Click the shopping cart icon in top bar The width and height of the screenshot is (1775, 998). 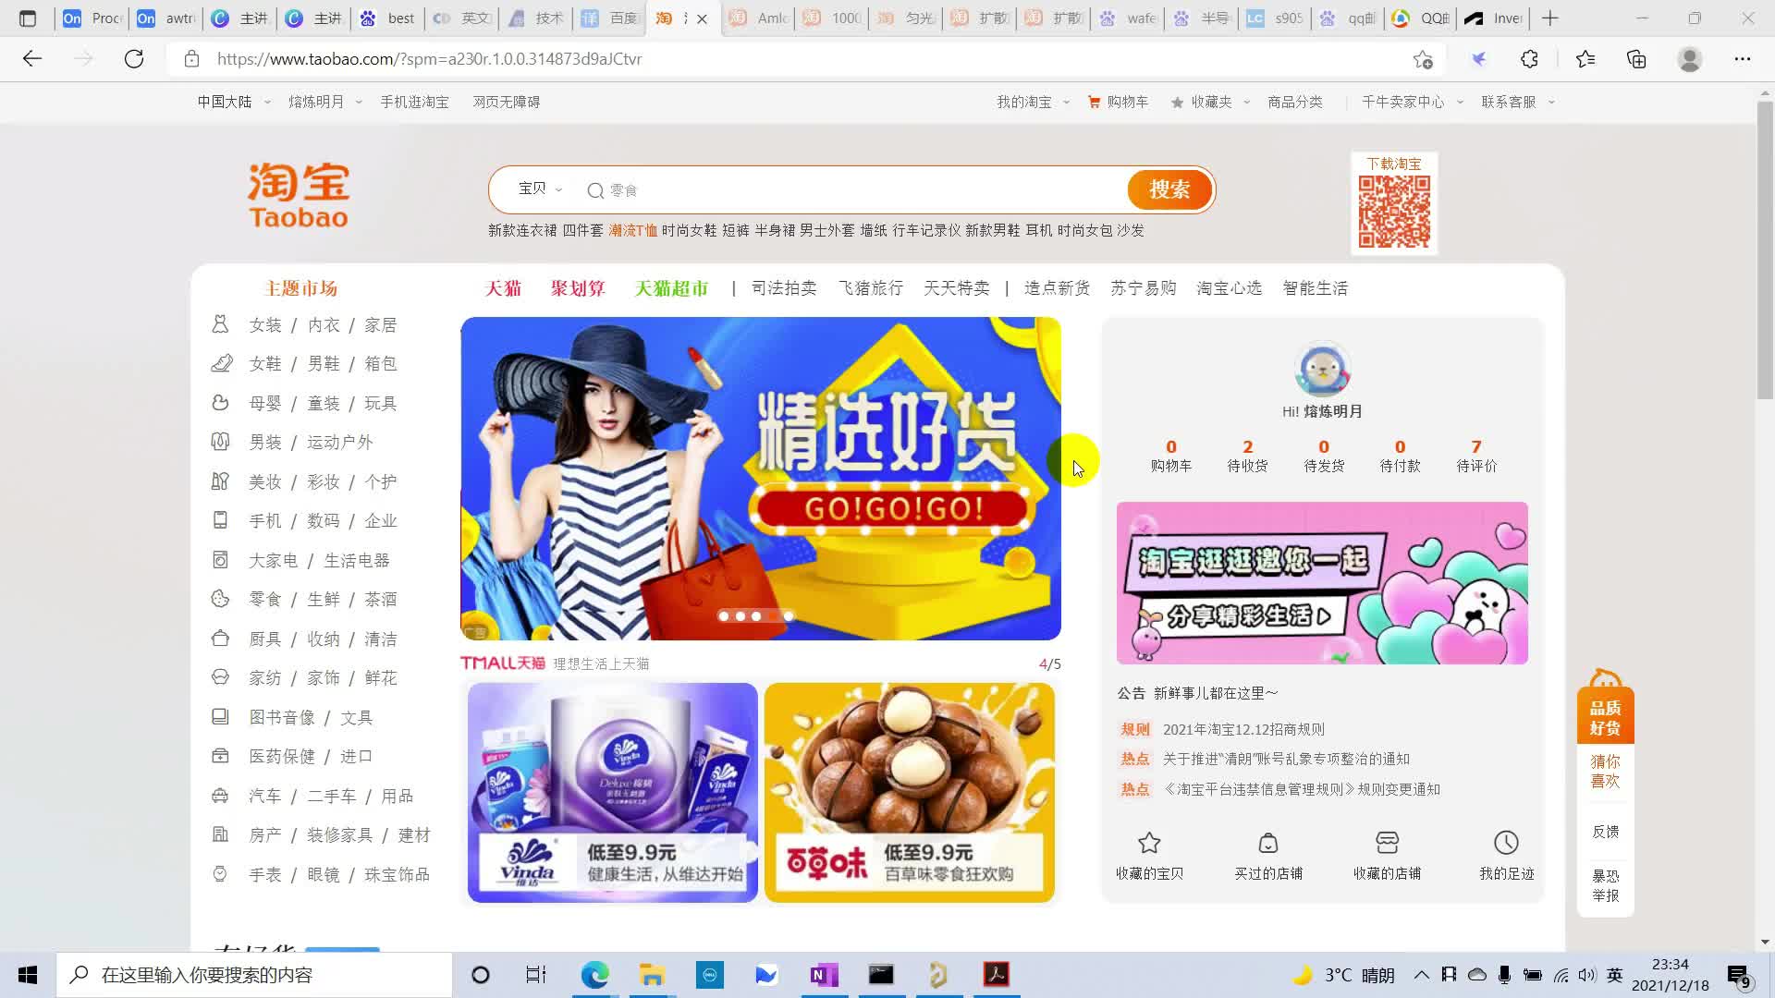point(1095,102)
